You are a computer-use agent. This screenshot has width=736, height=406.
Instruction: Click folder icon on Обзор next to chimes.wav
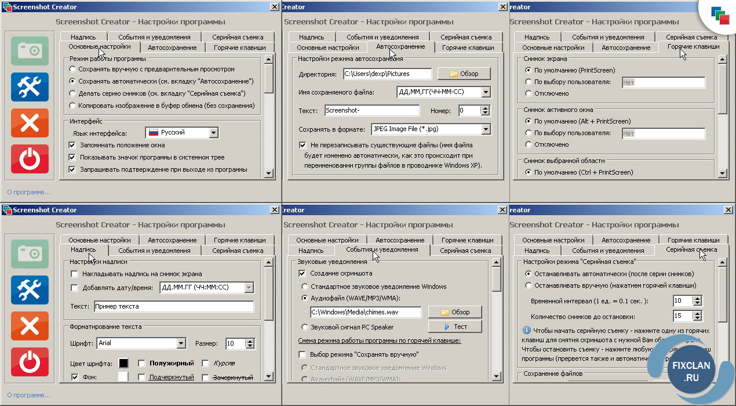(445, 312)
